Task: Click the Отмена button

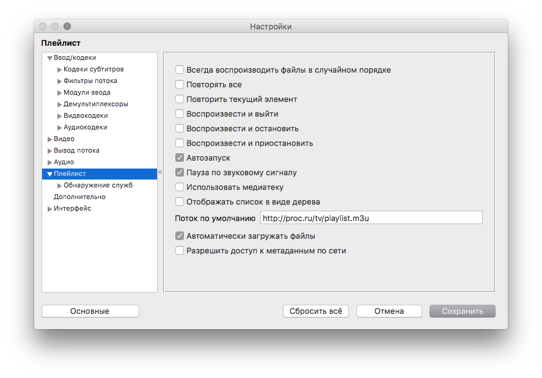Action: pyautogui.click(x=389, y=311)
